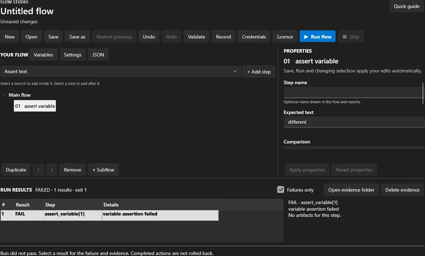This screenshot has width=425, height=256.
Task: Open the Quick guide
Action: point(407,6)
